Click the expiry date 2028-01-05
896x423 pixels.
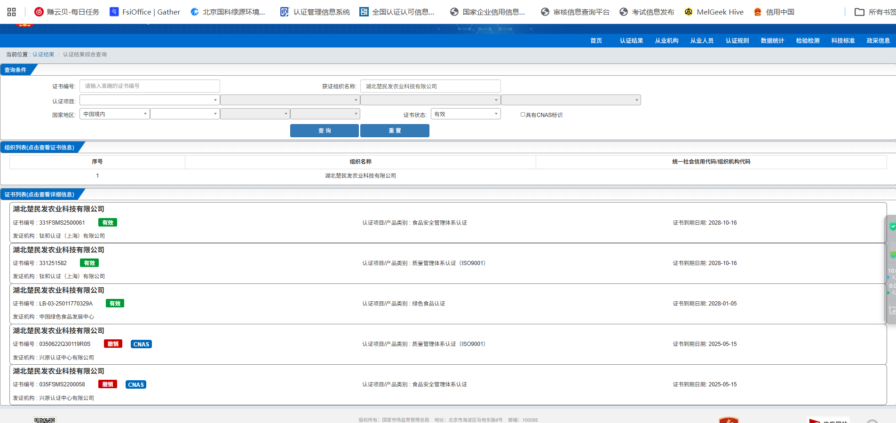point(722,304)
